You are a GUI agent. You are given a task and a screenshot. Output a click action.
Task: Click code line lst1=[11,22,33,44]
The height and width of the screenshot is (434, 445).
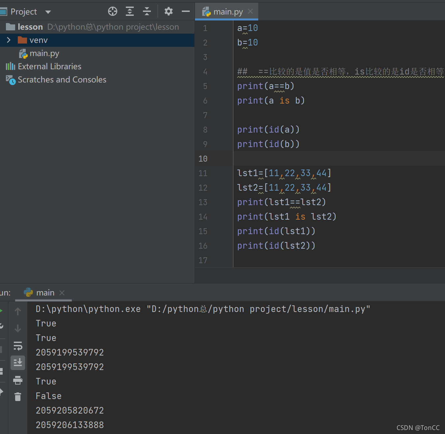point(284,173)
